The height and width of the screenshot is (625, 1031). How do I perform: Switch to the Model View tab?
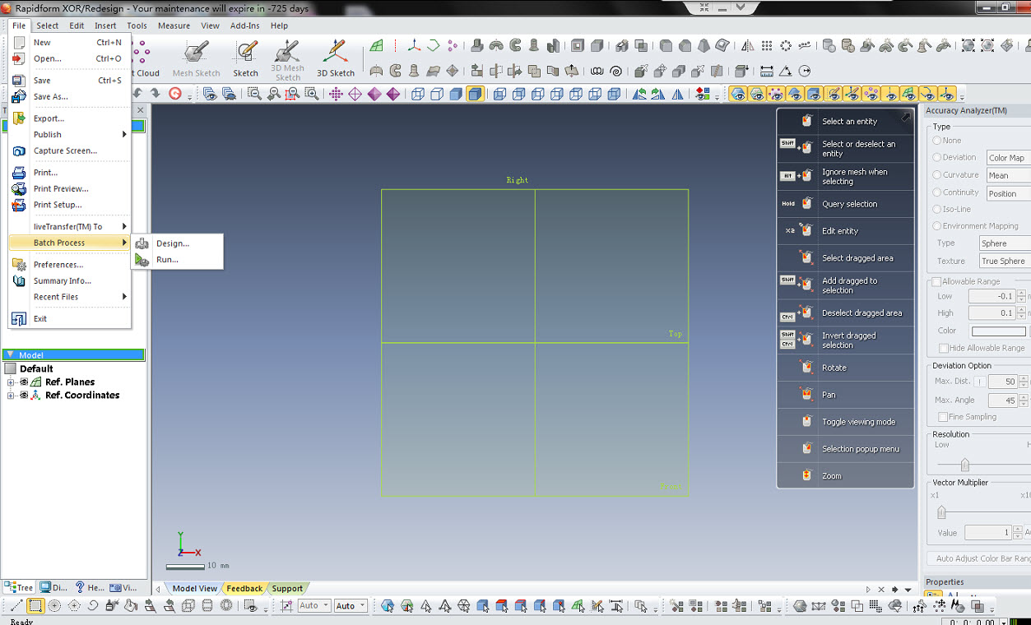(194, 588)
